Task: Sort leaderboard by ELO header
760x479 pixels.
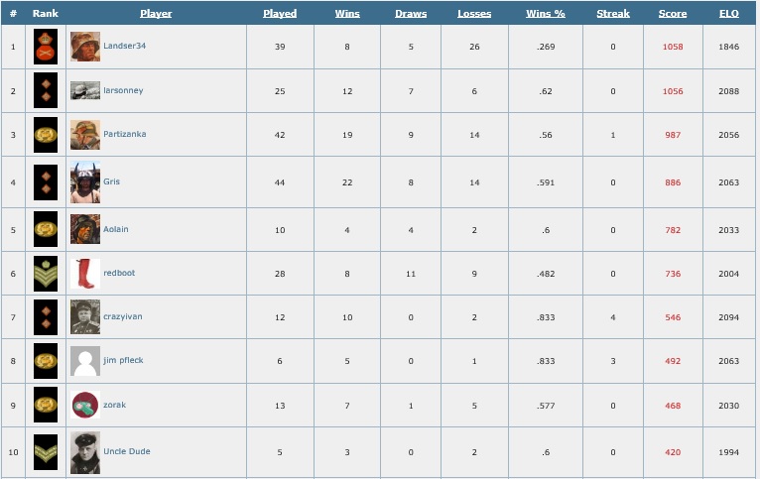Action: (728, 14)
